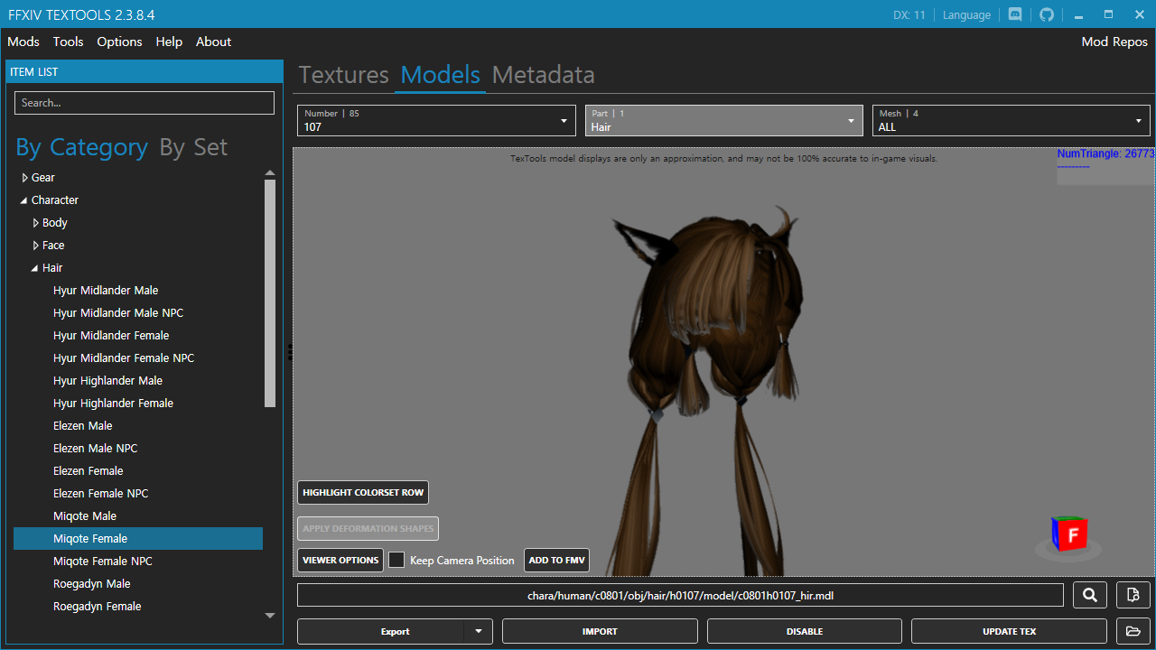Screen dimensions: 1156x650
Task: Select Elezen Male NPC
Action: [96, 449]
